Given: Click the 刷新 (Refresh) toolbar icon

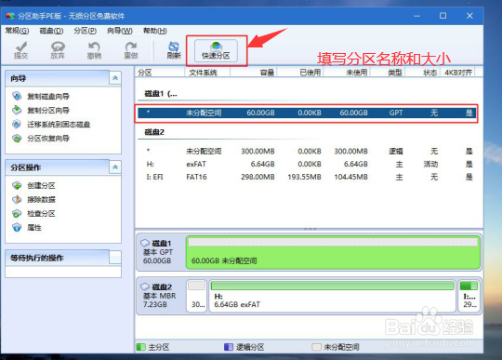Looking at the screenshot, I should coord(174,50).
